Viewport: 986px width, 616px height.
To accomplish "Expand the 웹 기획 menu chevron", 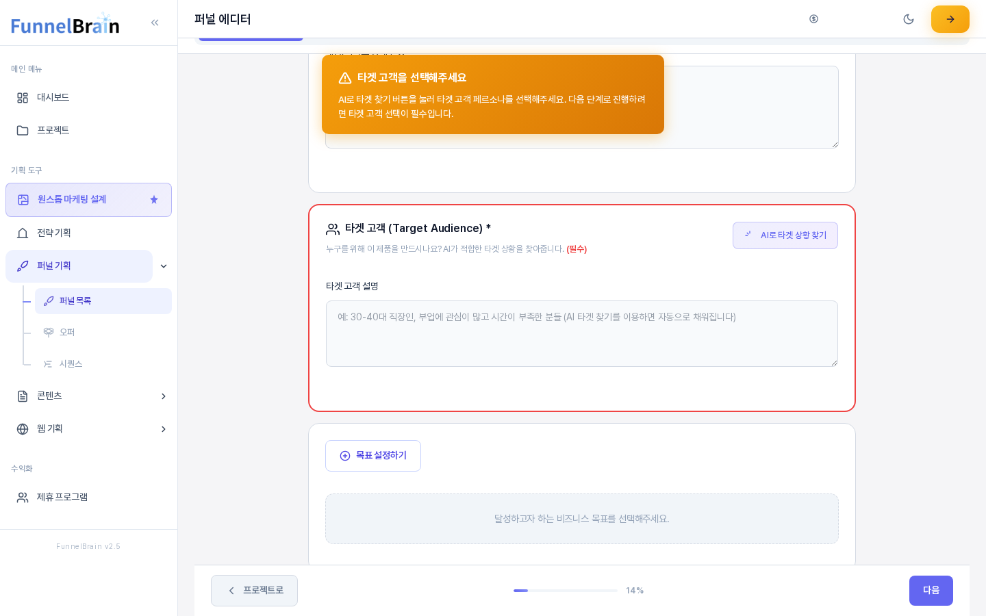I will [x=164, y=429].
